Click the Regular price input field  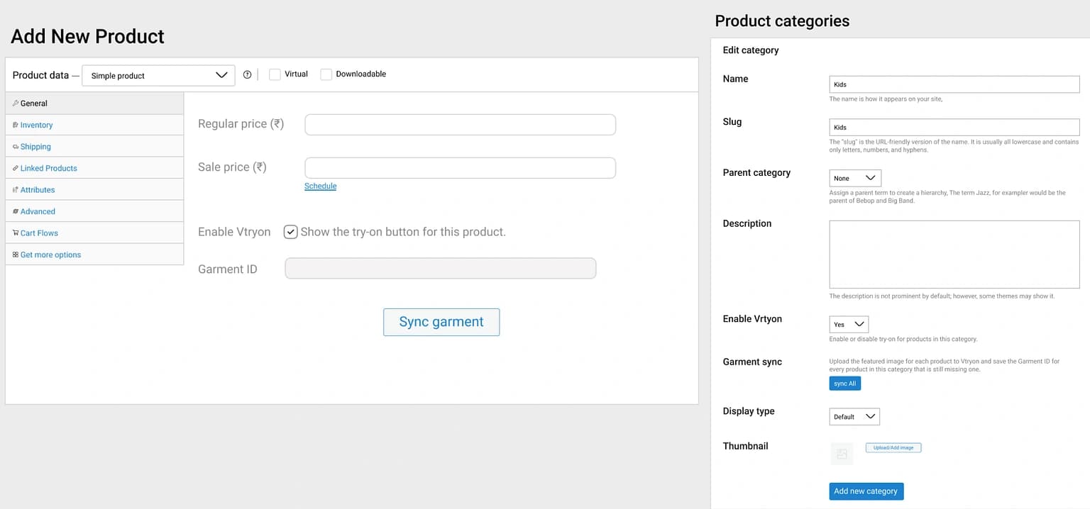tap(460, 125)
